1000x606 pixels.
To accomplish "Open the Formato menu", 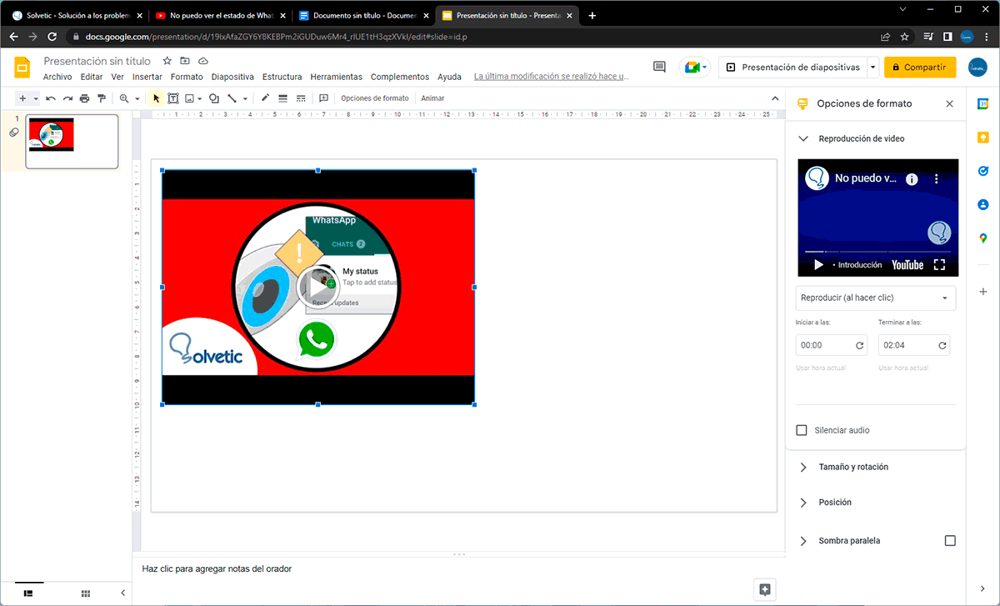I will pyautogui.click(x=187, y=77).
